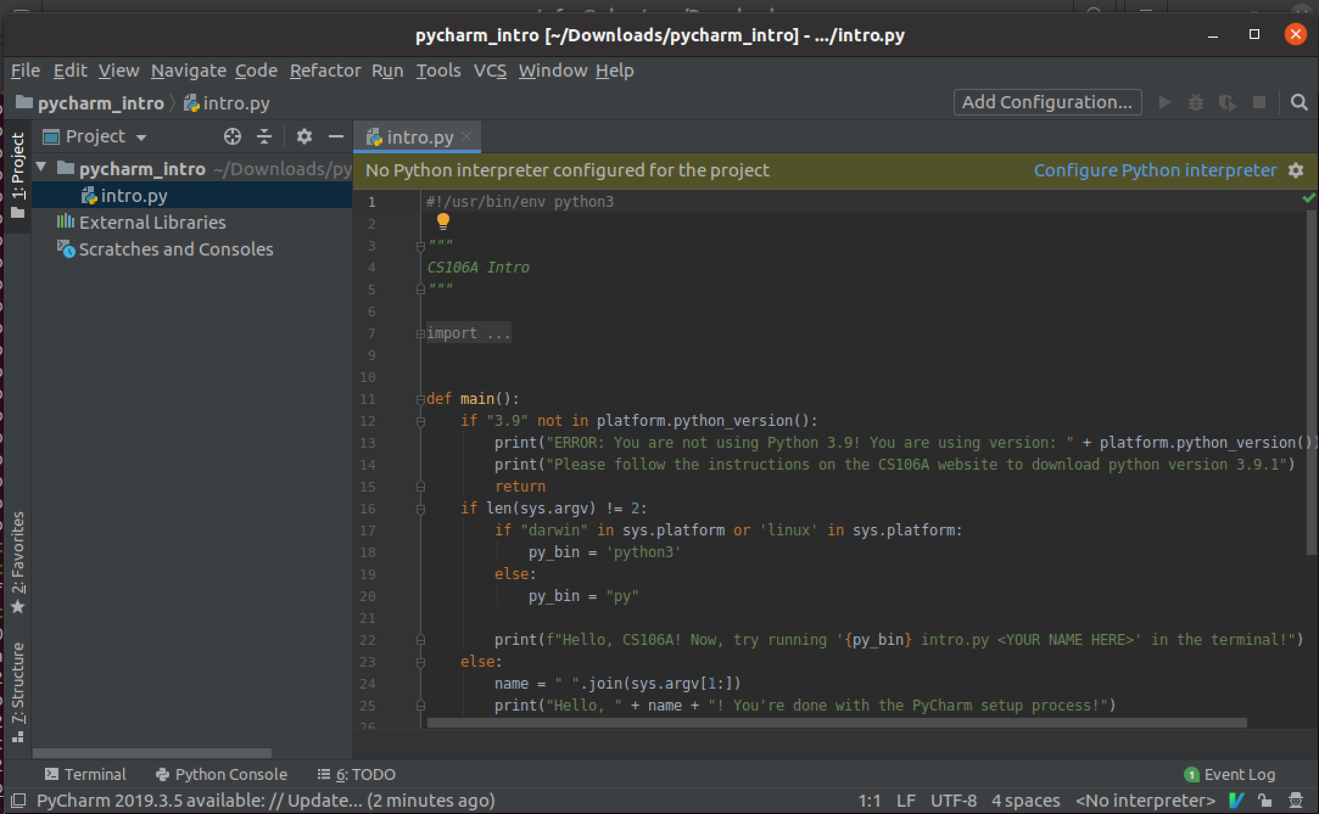Click the intention lightbulb on line 2
The image size is (1319, 814).
click(x=443, y=222)
